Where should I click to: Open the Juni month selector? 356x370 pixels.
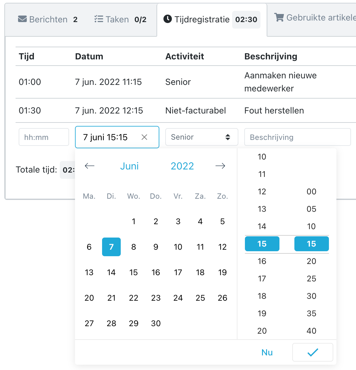coord(129,166)
